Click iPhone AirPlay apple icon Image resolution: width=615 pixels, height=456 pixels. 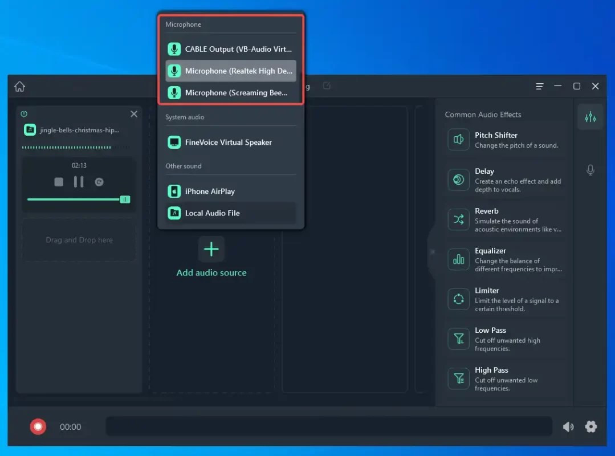coord(174,192)
